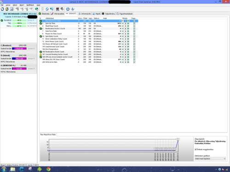Click the help question mark toolbar icon

(68, 9)
